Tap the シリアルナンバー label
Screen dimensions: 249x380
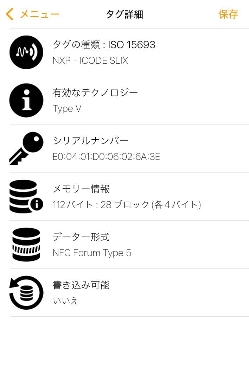pyautogui.click(x=90, y=141)
